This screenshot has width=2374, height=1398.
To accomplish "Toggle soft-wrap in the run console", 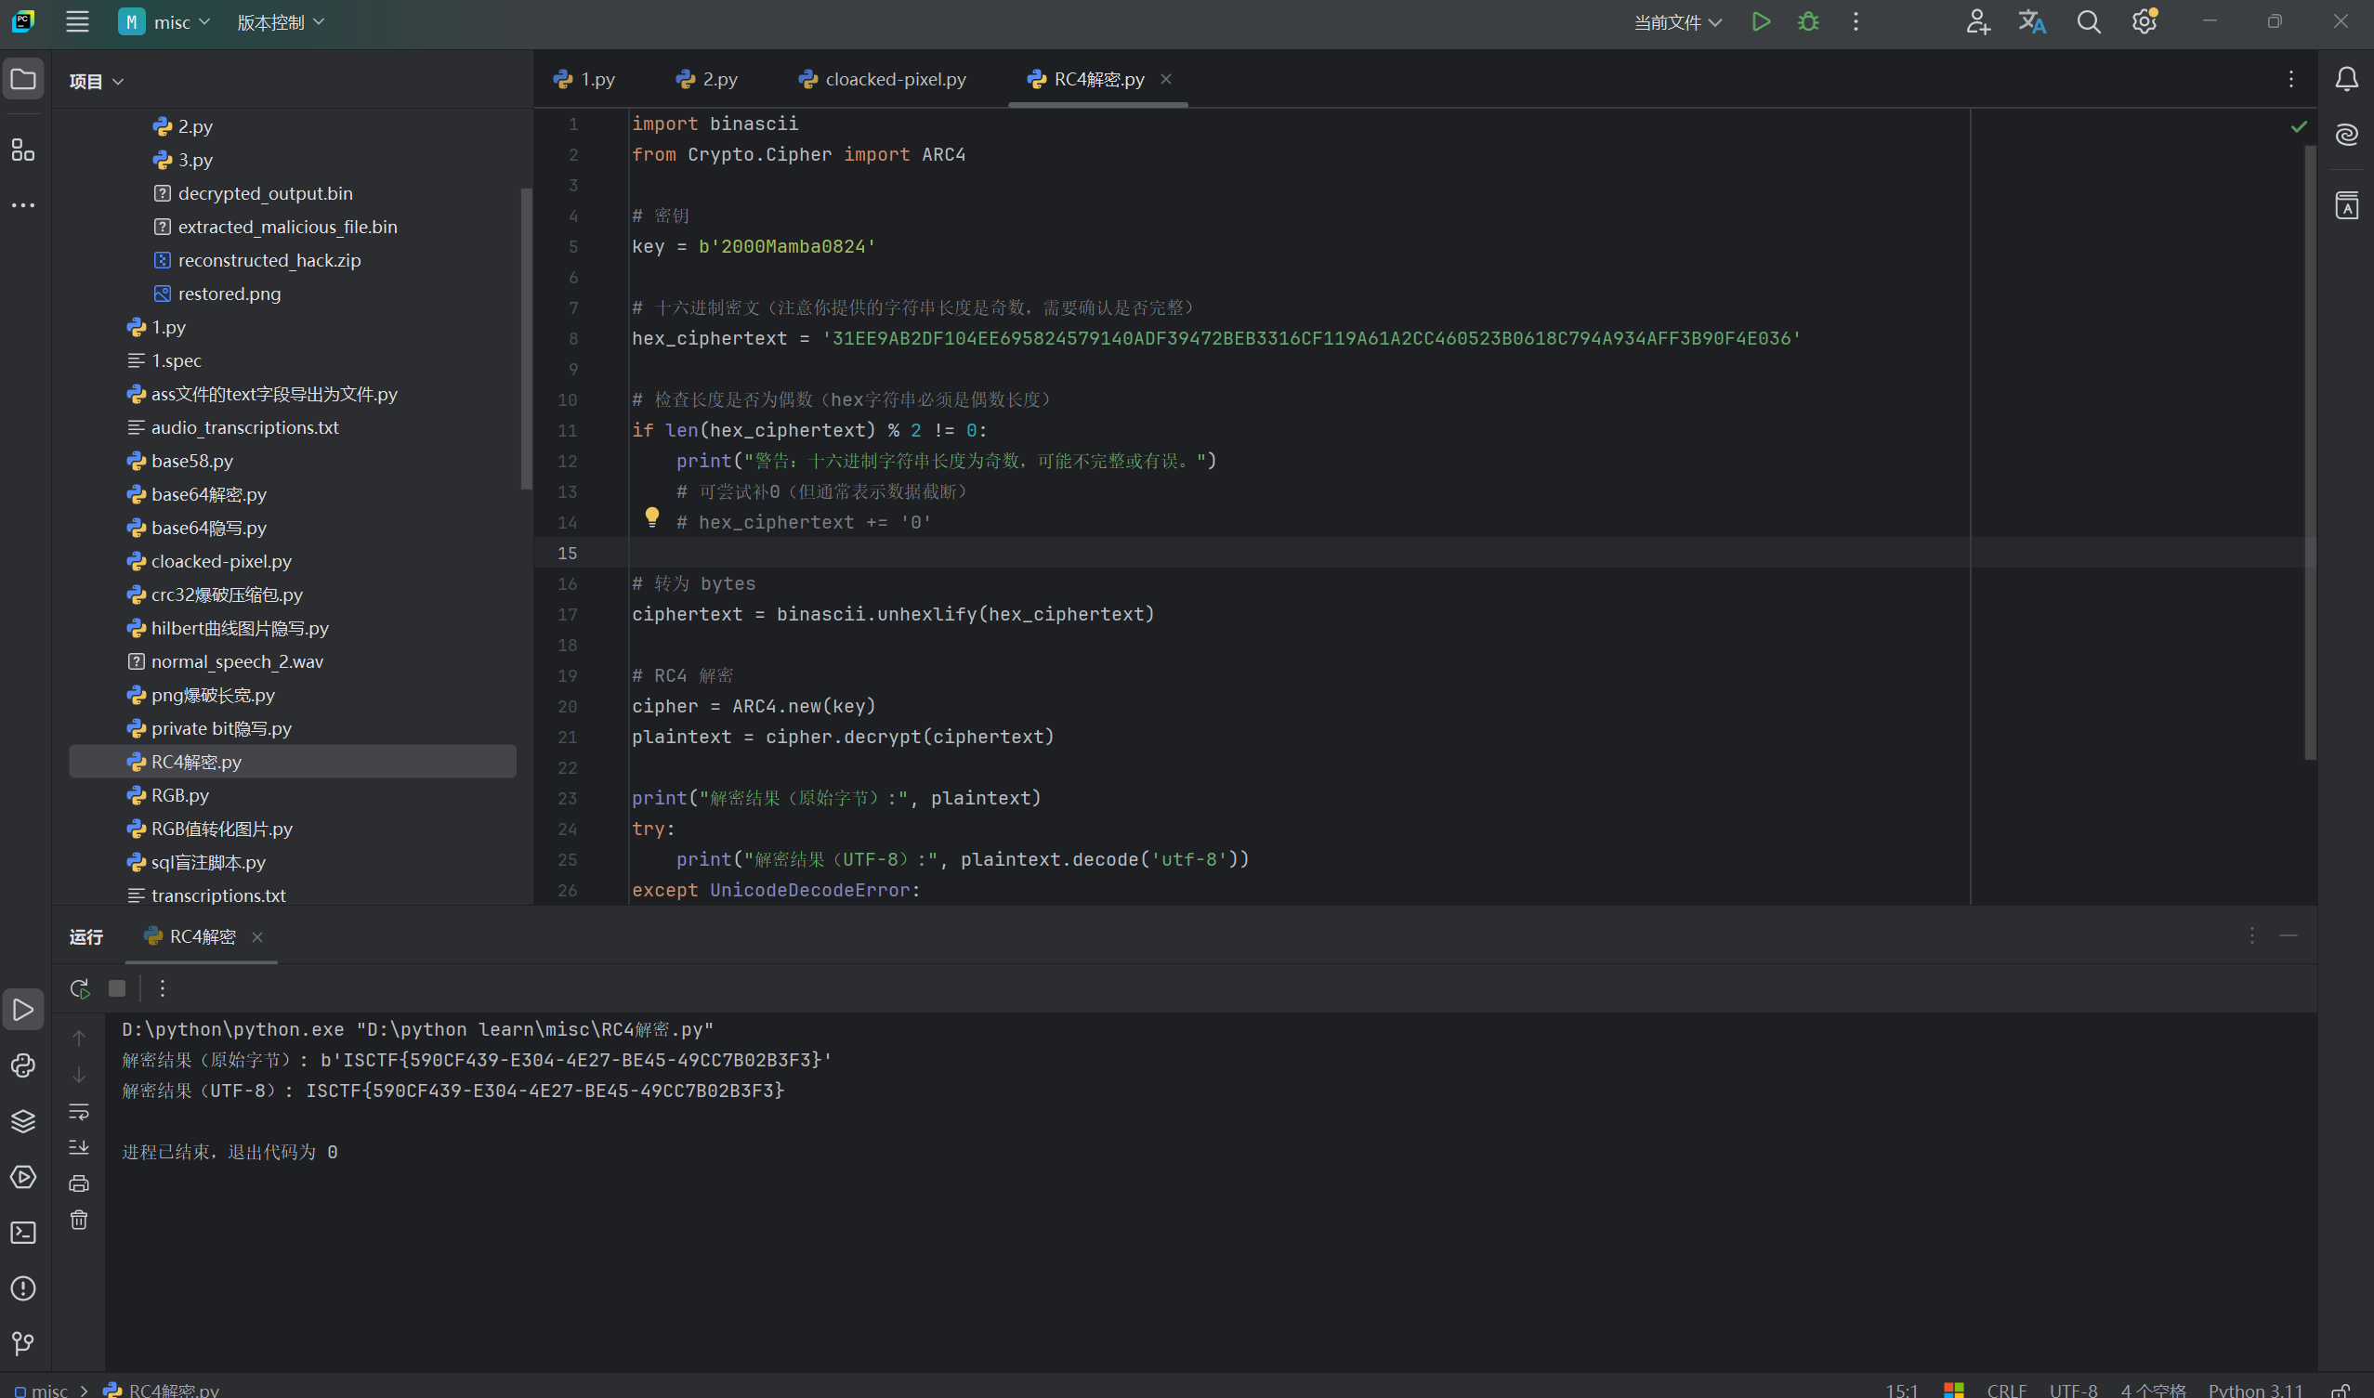I will (79, 1112).
